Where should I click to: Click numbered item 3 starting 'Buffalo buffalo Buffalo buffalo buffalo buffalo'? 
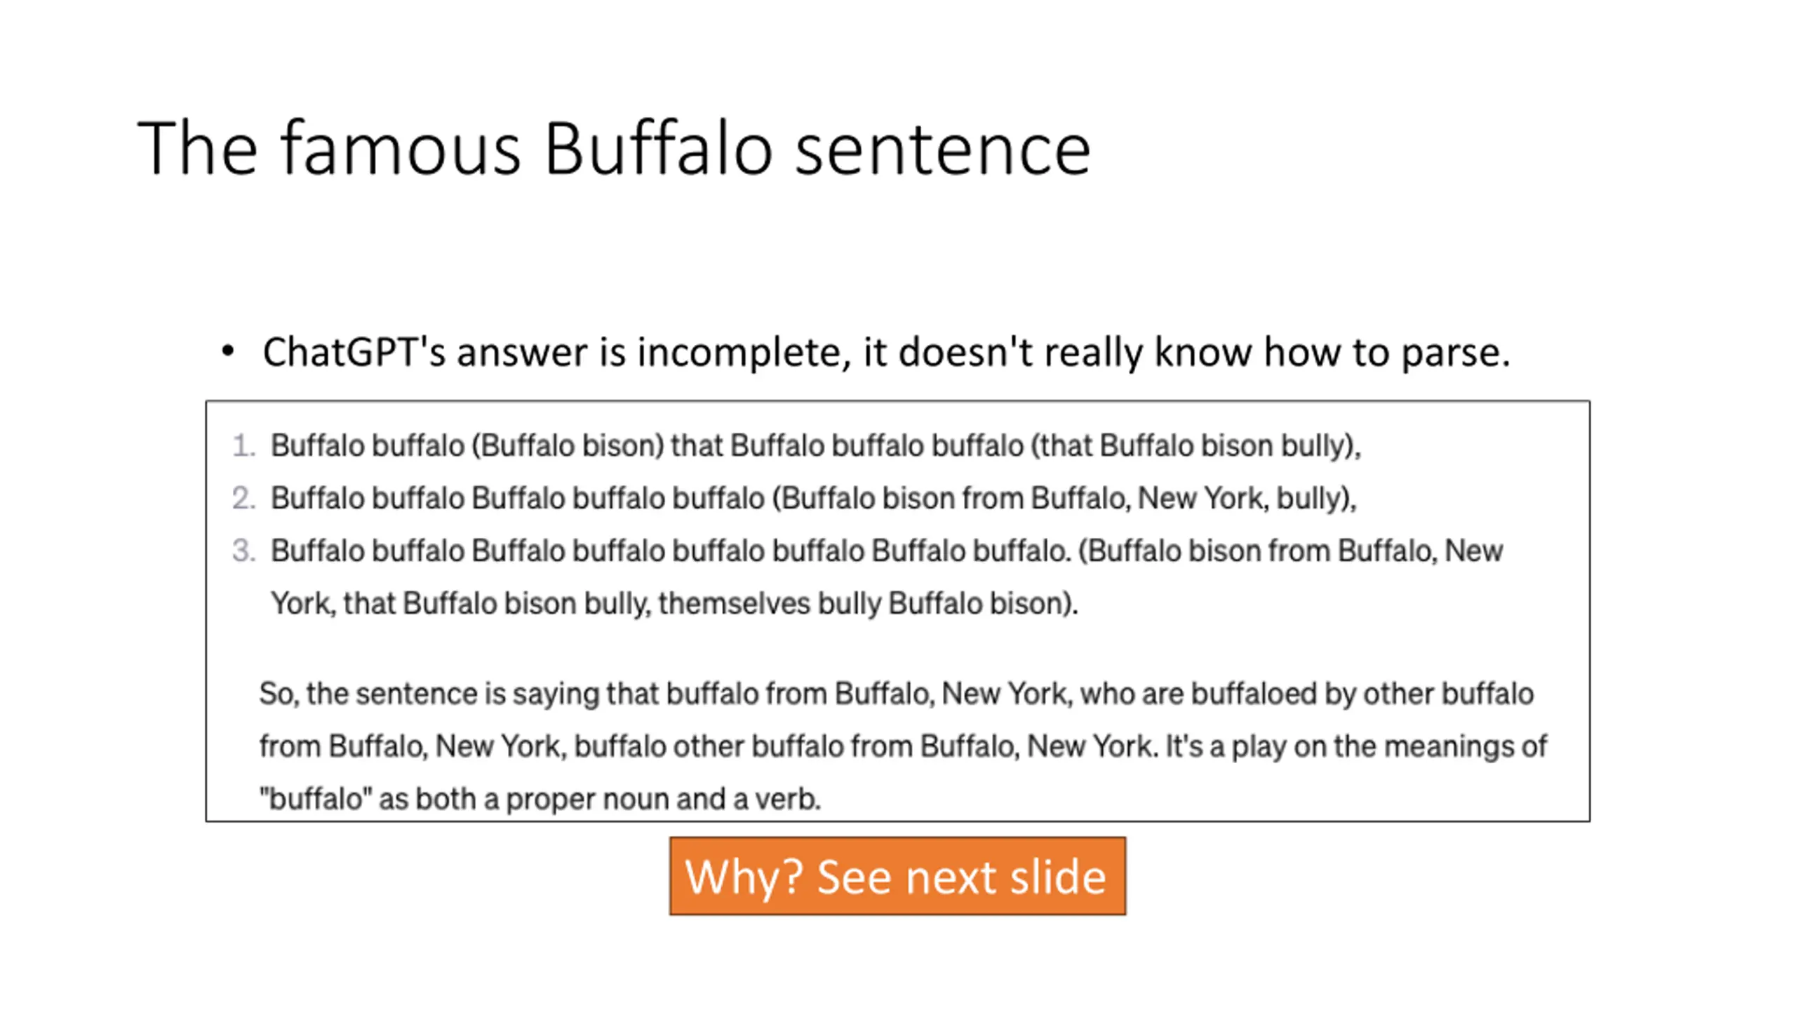coord(887,577)
